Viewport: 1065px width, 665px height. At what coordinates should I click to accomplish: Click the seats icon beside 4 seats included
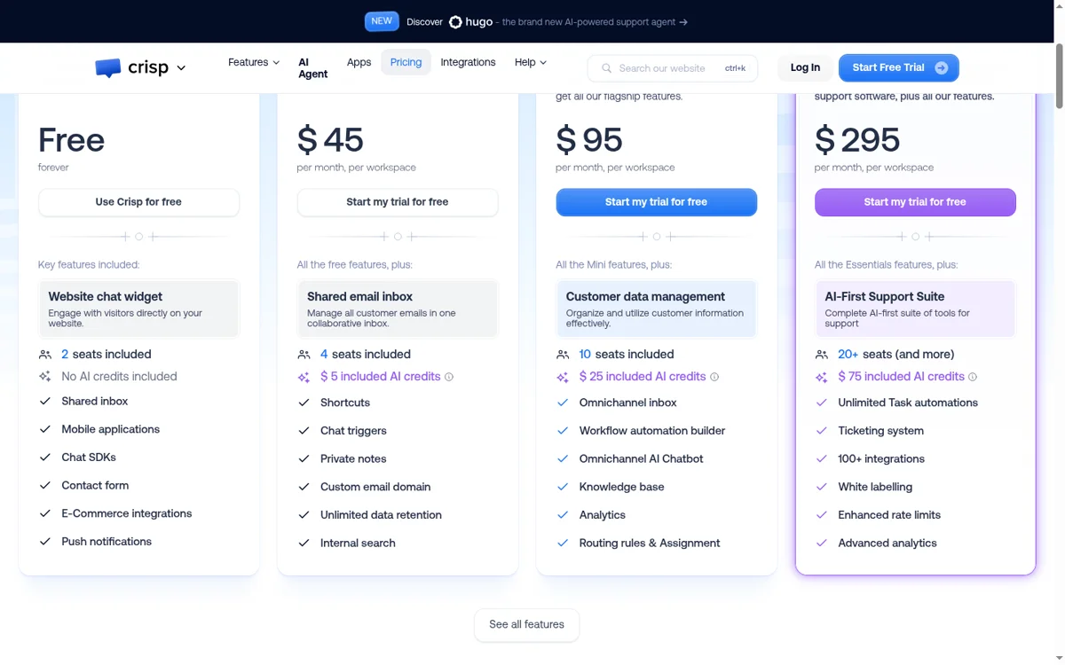[x=304, y=355]
